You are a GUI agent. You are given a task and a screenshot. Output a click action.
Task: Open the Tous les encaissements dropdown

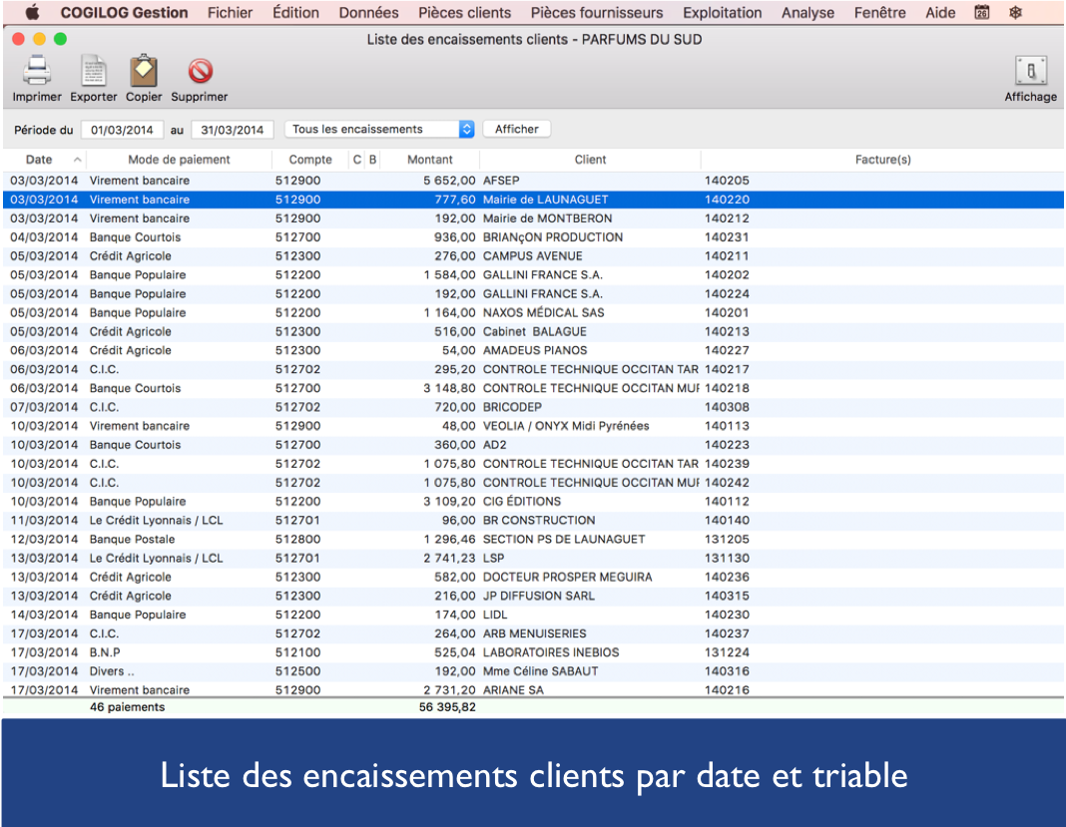coord(379,129)
